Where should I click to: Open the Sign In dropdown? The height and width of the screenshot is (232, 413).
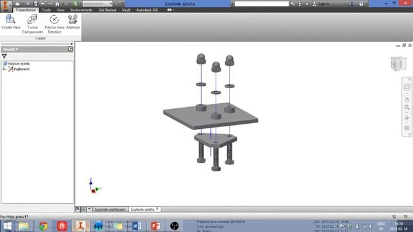pos(344,4)
